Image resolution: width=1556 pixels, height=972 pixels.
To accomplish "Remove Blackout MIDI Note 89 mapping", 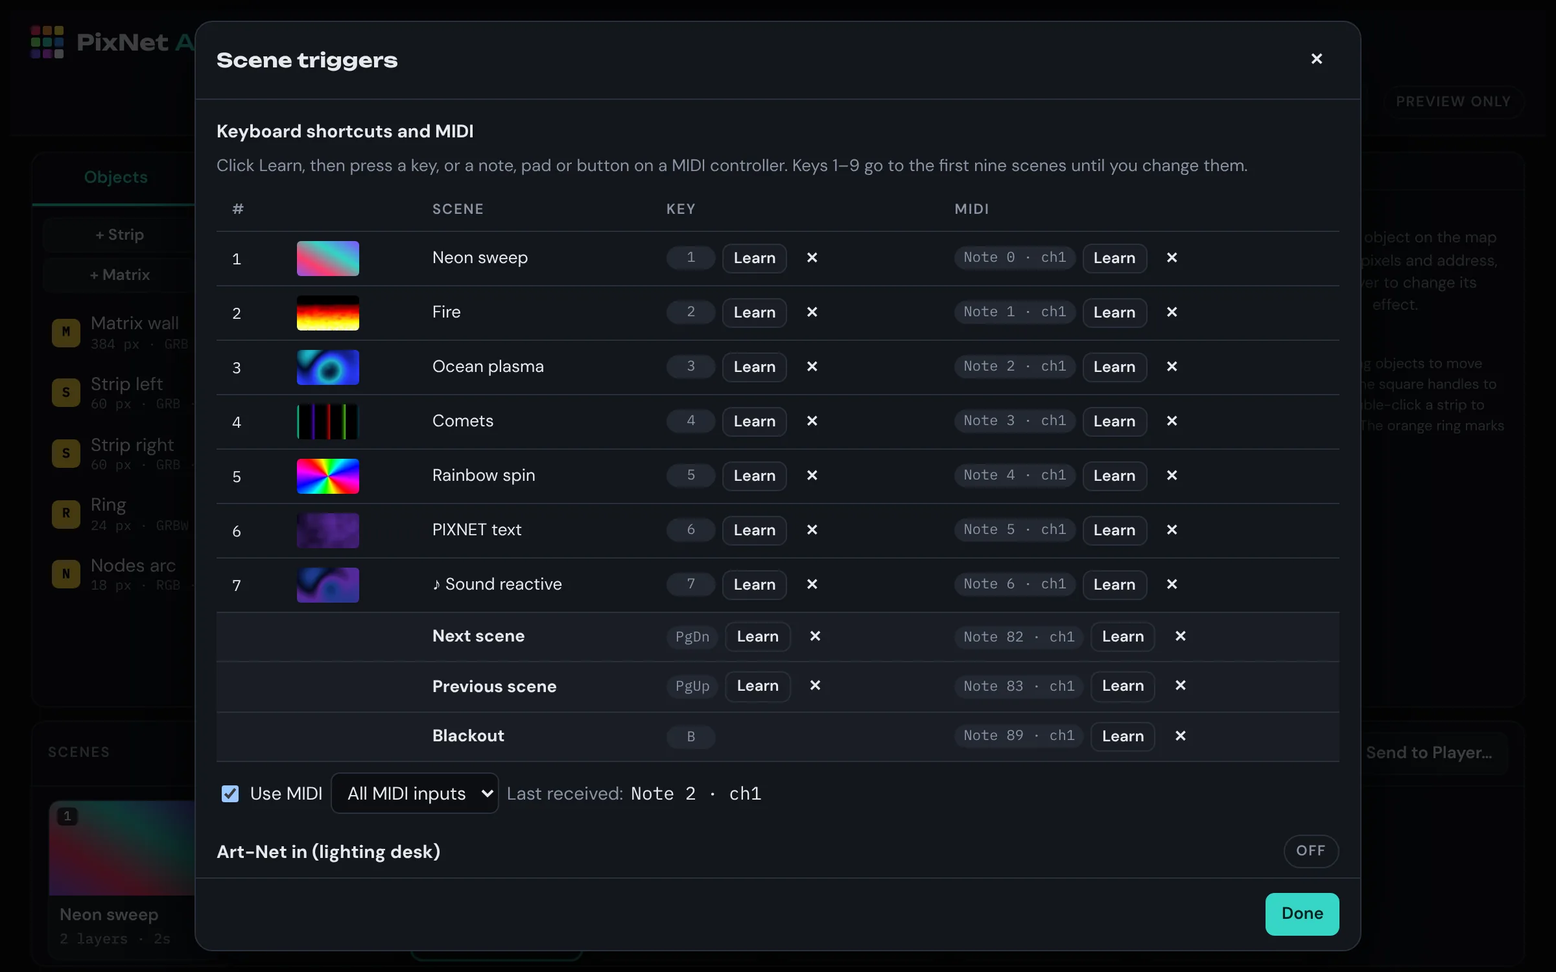I will click(1180, 736).
